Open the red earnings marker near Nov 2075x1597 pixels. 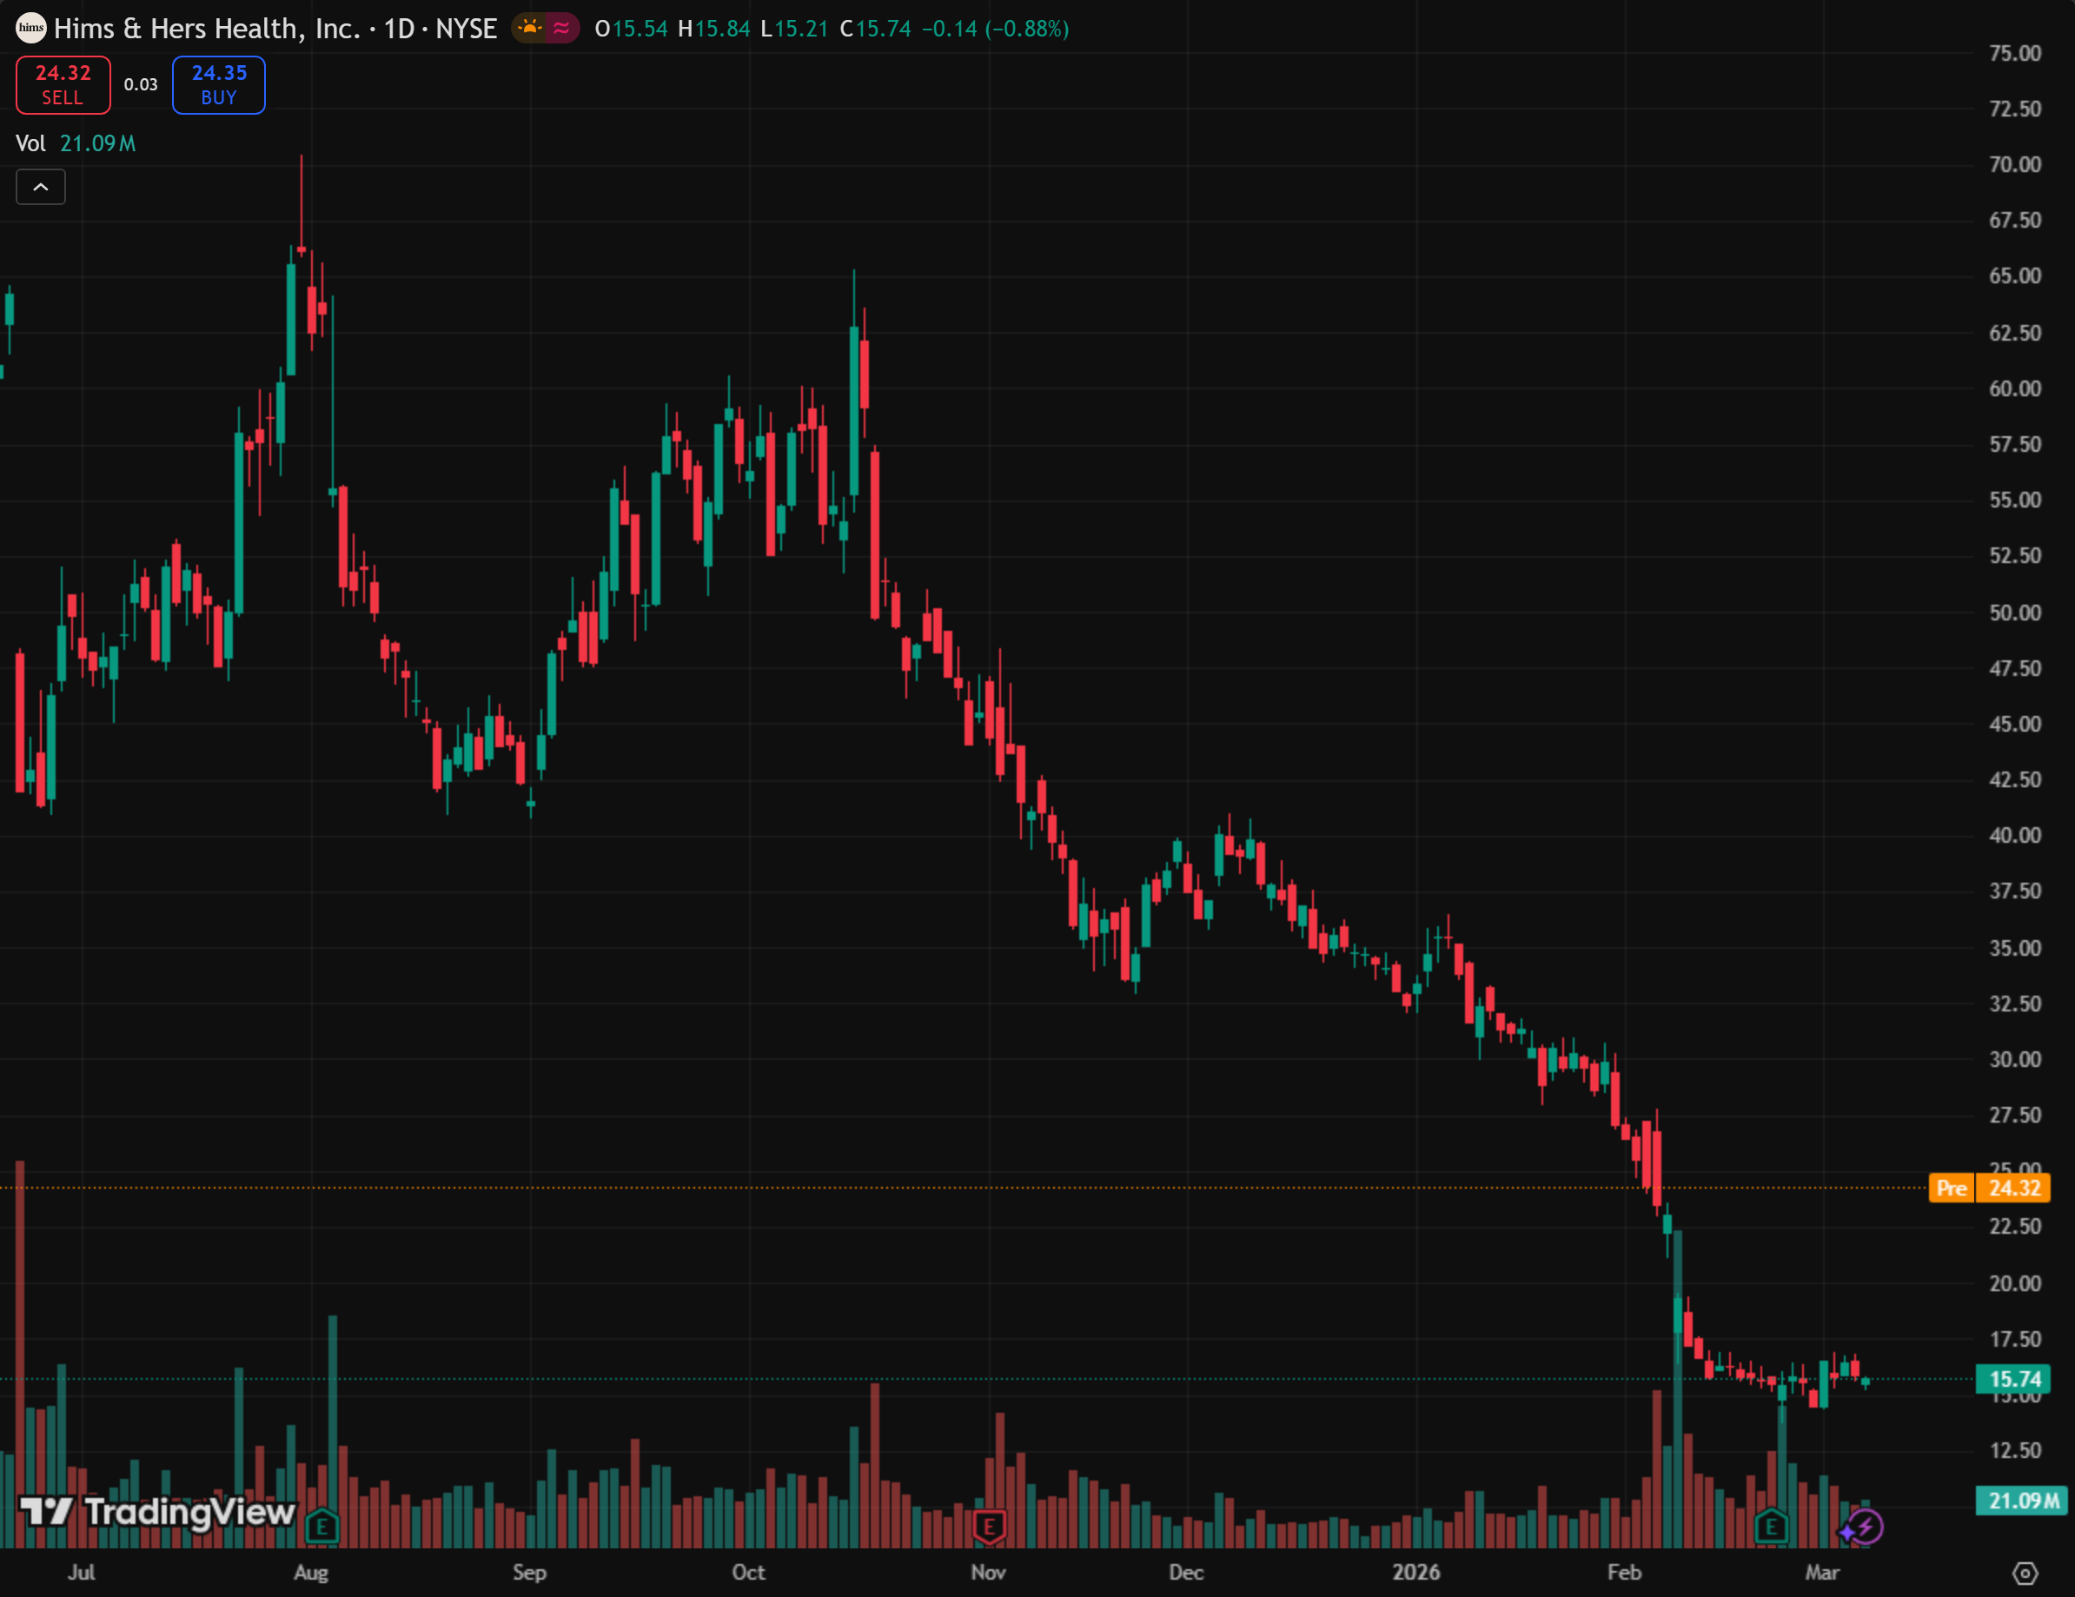tap(989, 1527)
